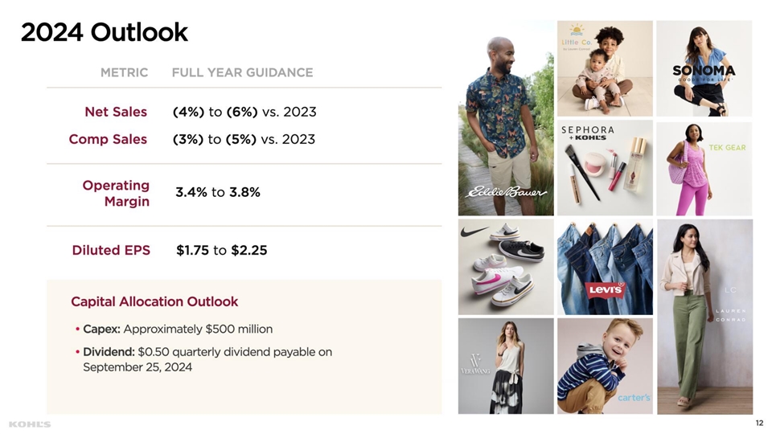Select the "Capital Allocation Outlook" heading
The width and height of the screenshot is (772, 434).
coord(154,301)
